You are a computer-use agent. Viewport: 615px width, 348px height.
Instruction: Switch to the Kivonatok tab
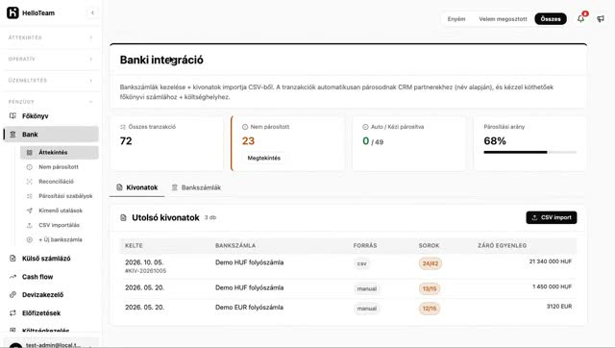136,187
